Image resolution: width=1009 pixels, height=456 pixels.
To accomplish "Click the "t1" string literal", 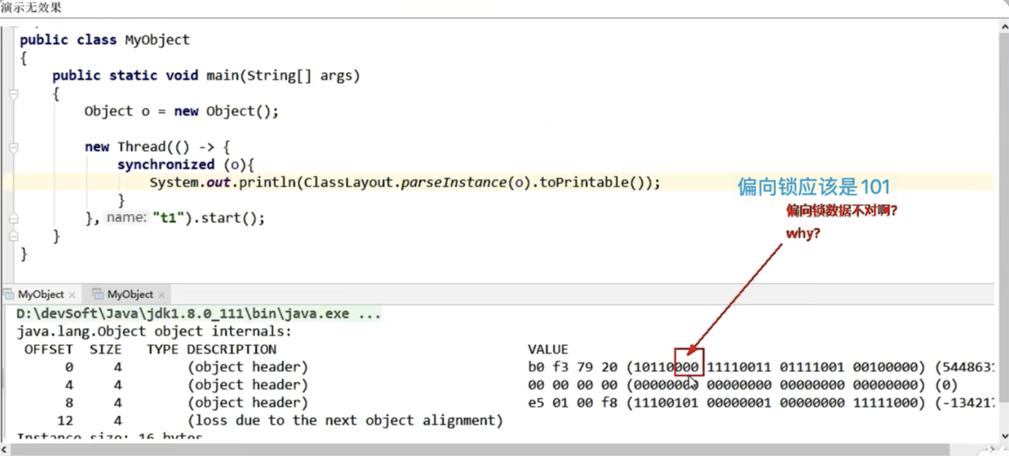I will [x=168, y=218].
